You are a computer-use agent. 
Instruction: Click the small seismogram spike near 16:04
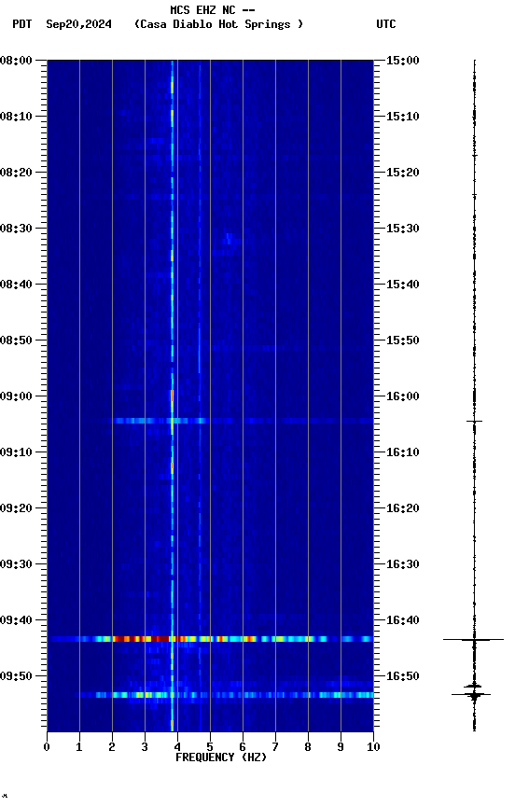coord(474,422)
